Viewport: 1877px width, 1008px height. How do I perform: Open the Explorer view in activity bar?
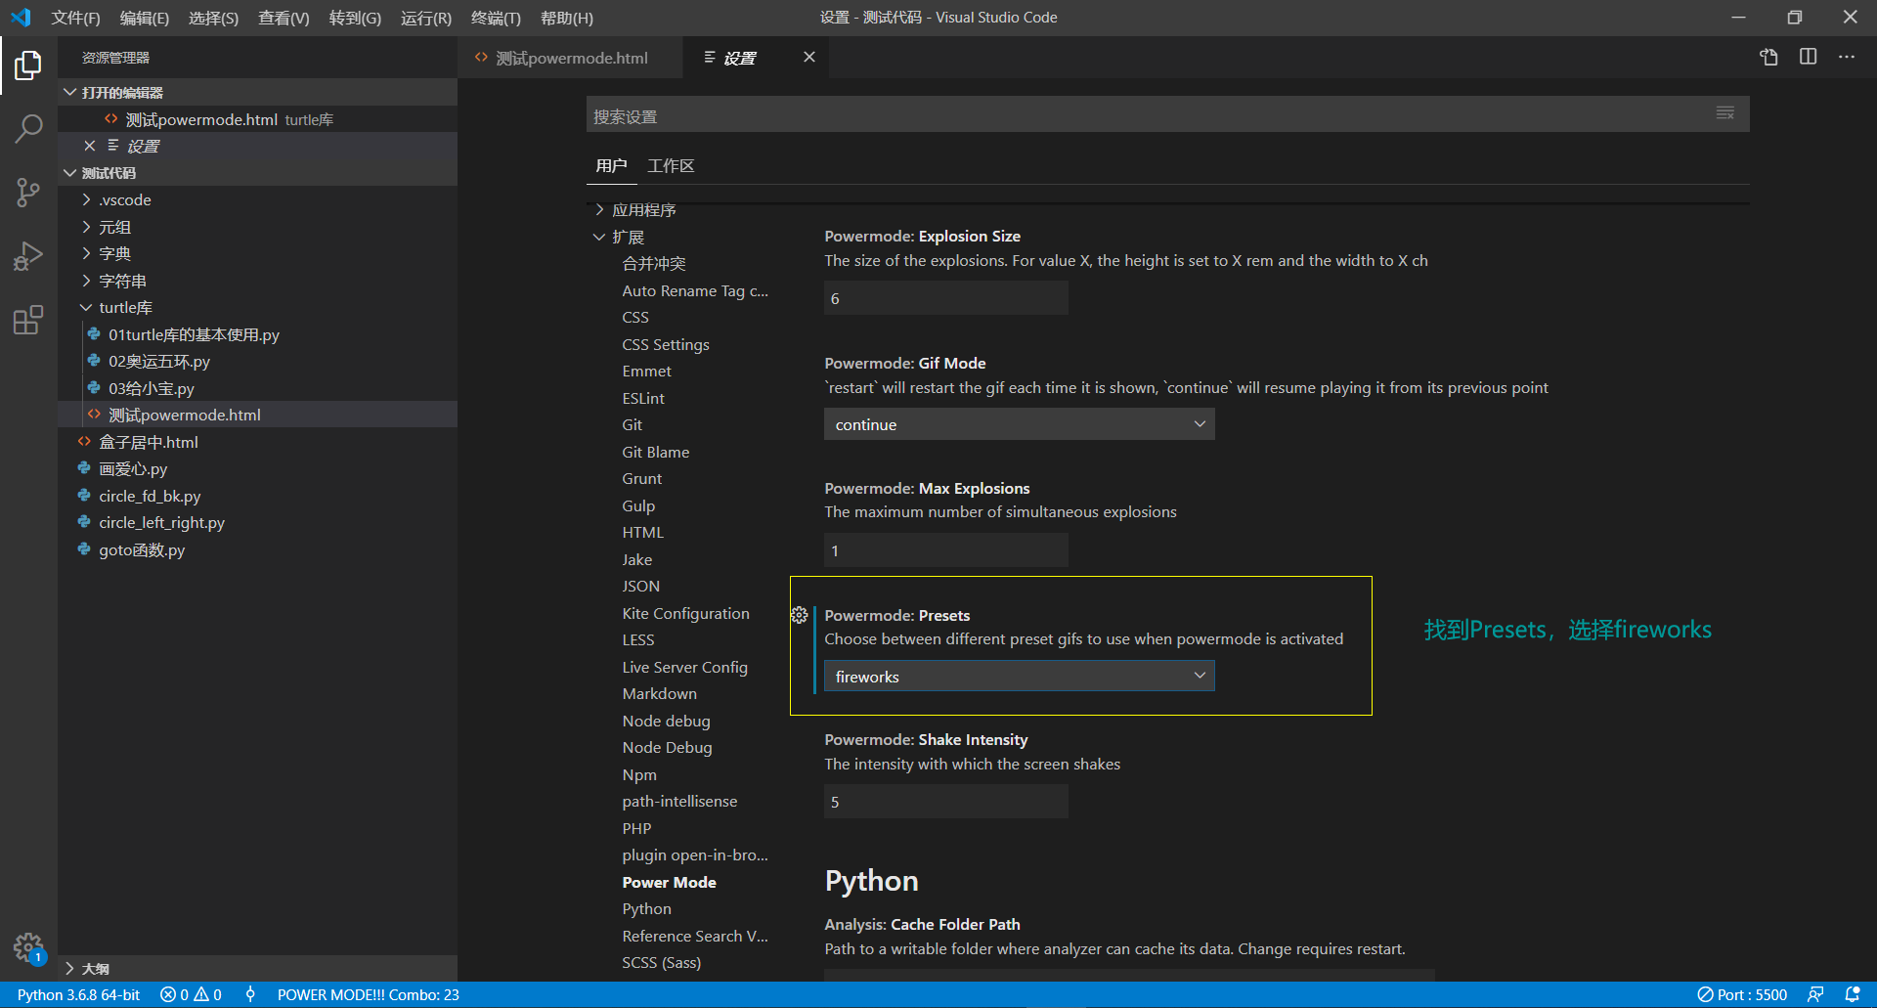coord(28,66)
